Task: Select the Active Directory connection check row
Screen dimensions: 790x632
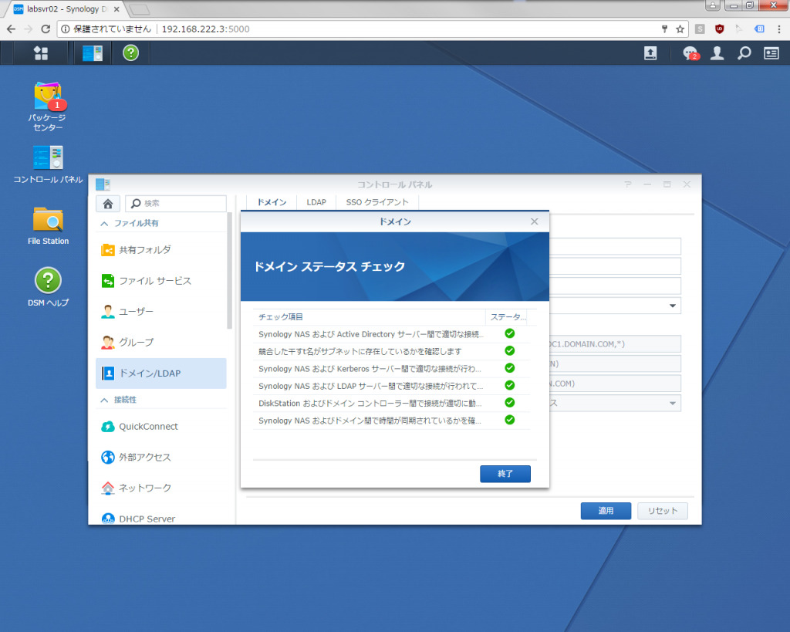Action: pyautogui.click(x=391, y=334)
